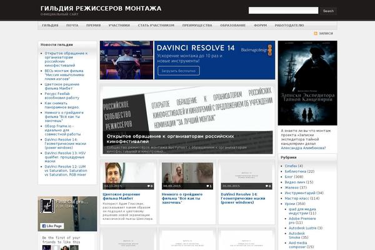
Task: Open the Уроки category
Action: pyautogui.click(x=290, y=204)
